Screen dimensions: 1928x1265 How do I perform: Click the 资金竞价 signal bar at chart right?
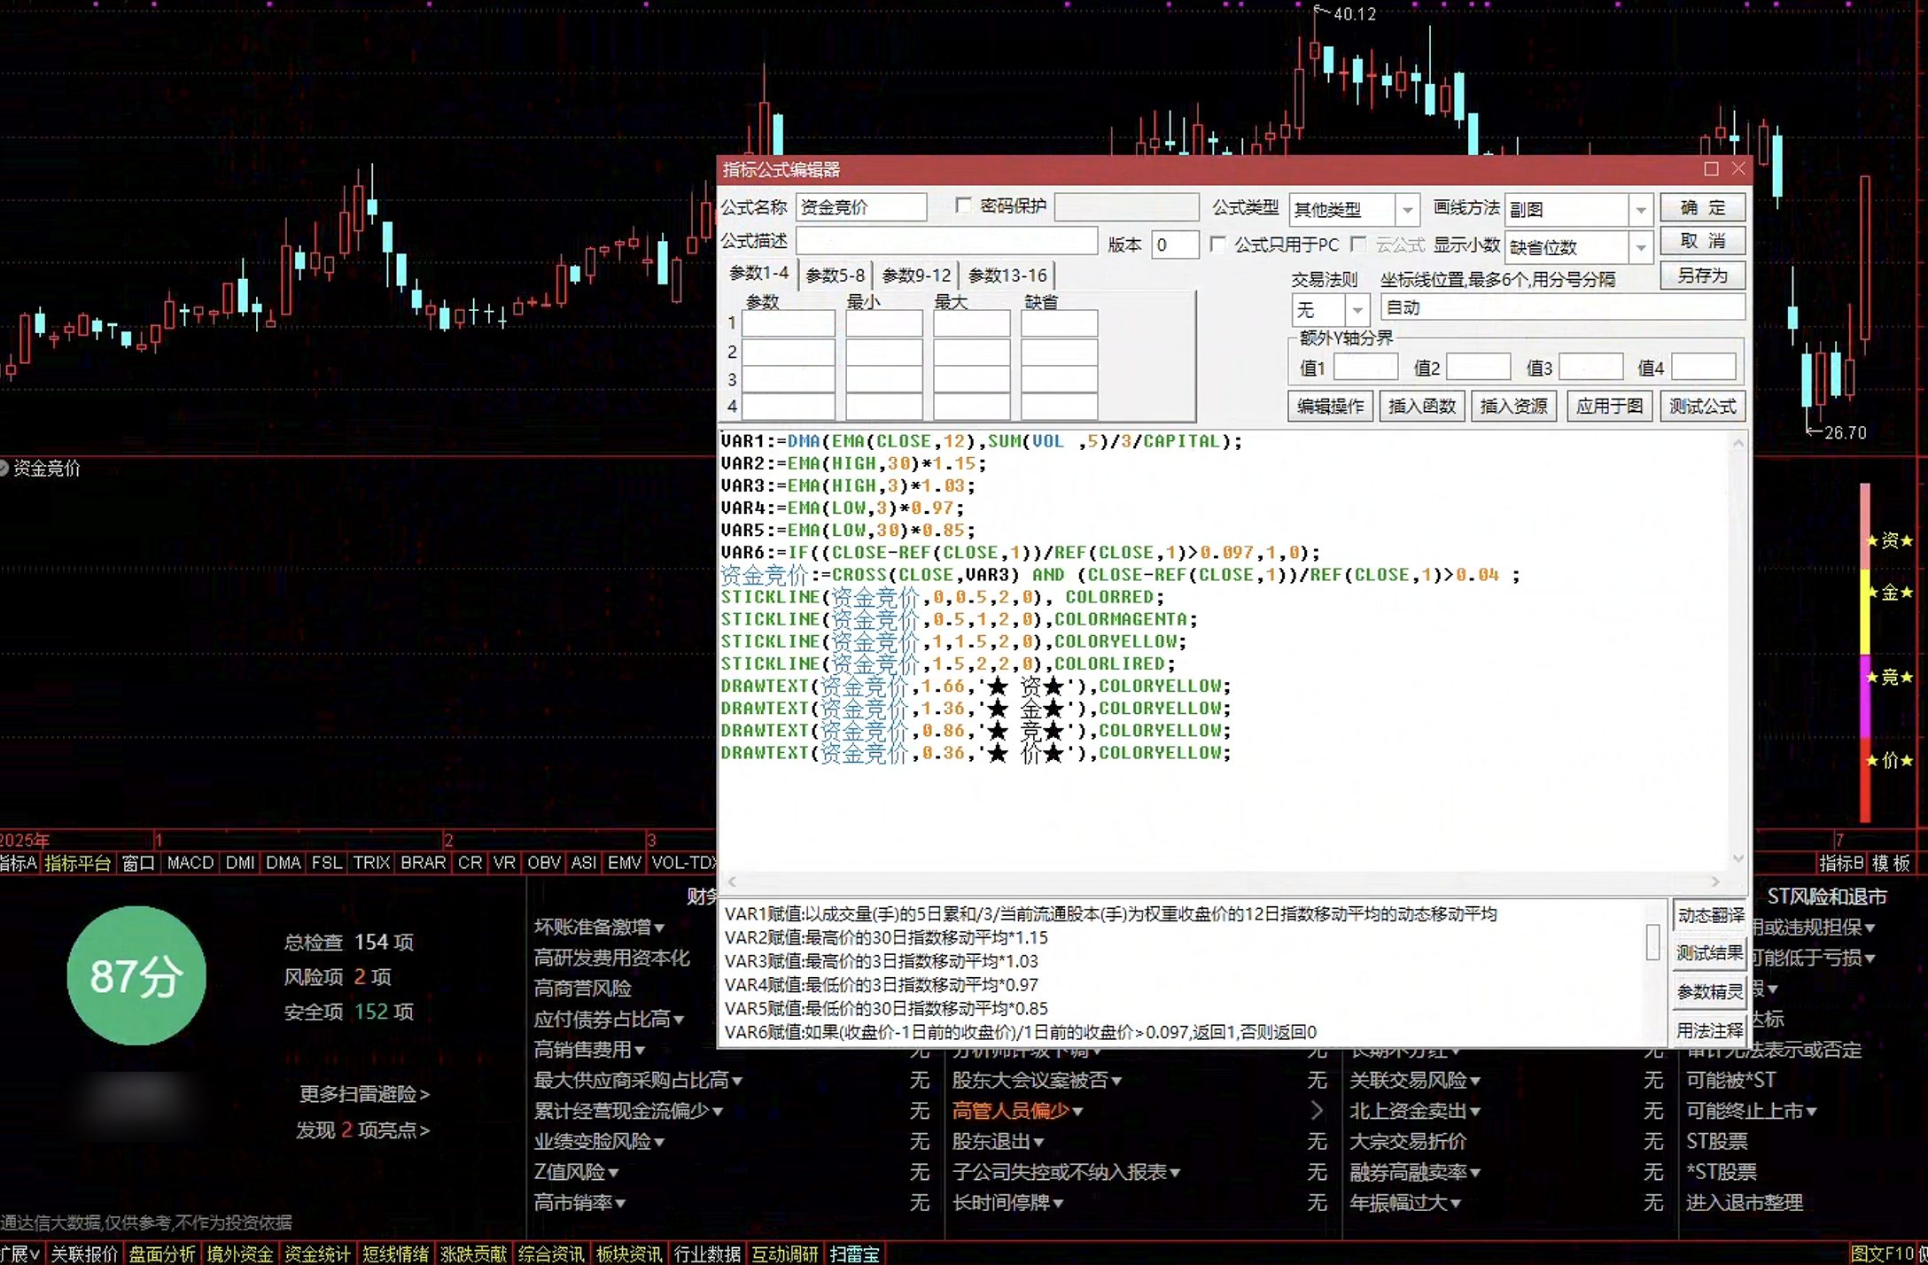point(1865,653)
